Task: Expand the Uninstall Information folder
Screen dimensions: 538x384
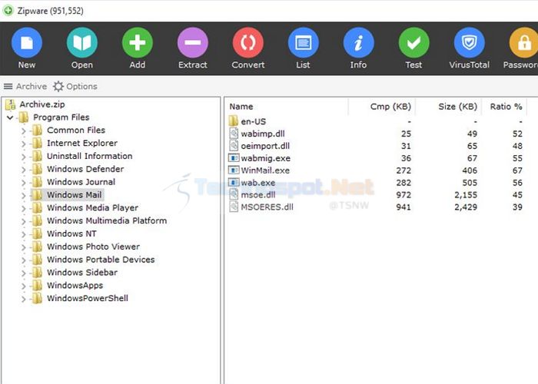Action: point(23,157)
